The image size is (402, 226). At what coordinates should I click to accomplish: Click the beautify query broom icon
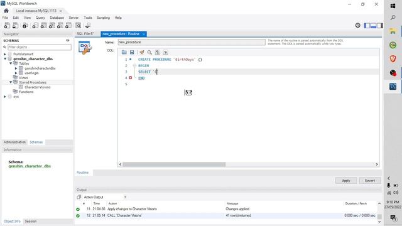(142, 52)
